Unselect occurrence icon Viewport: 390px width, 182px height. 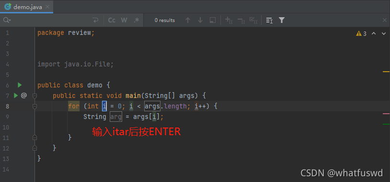[x=241, y=21]
